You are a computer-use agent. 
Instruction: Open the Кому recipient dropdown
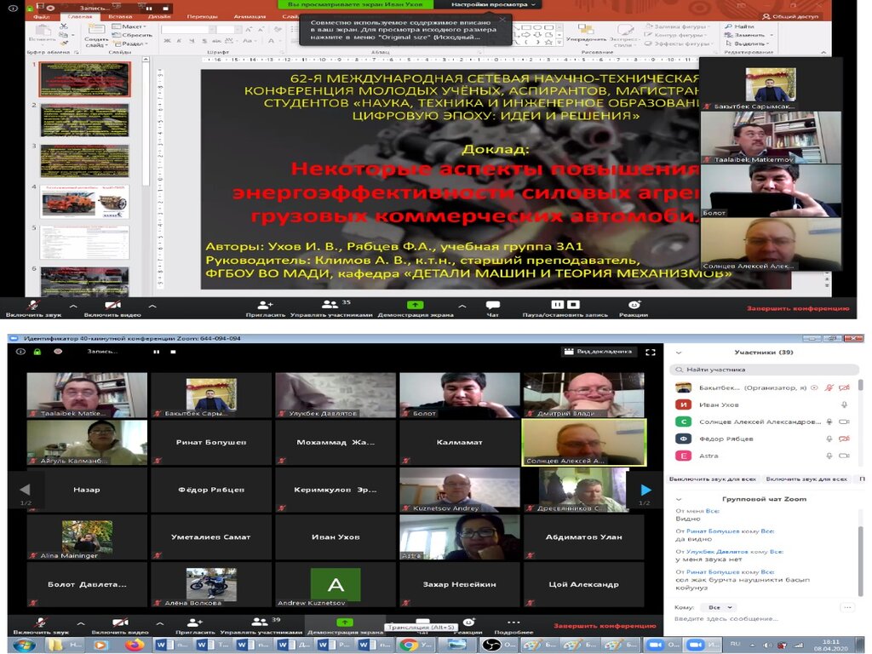[x=720, y=607]
